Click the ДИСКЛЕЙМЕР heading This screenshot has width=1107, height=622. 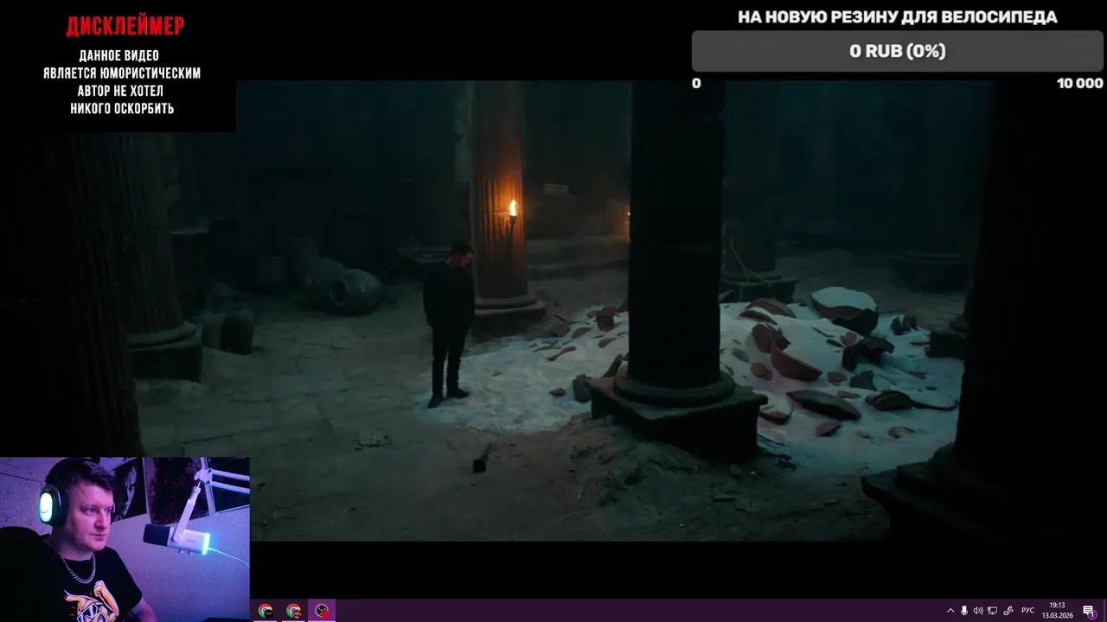[125, 27]
